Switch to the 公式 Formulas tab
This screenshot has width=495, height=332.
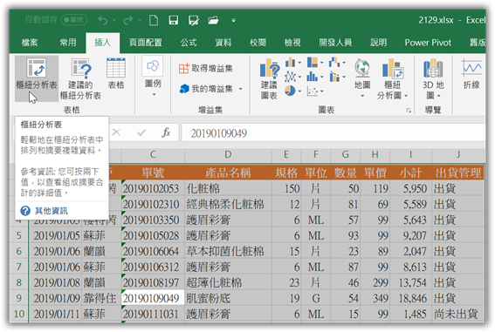189,43
